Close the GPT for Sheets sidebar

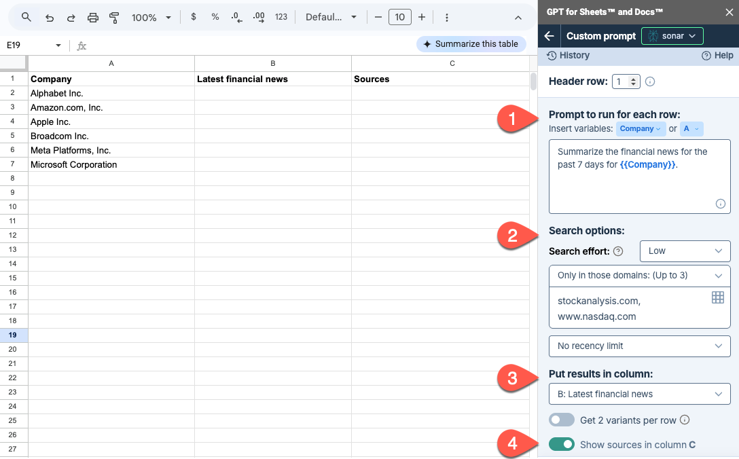tap(729, 12)
